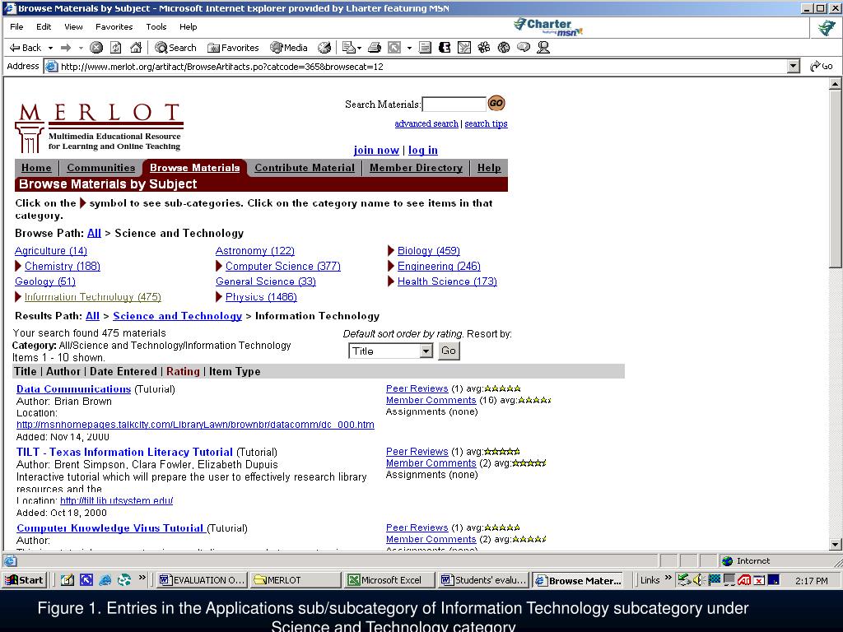
Task: Open the Back history dropdown arrow
Action: click(50, 49)
